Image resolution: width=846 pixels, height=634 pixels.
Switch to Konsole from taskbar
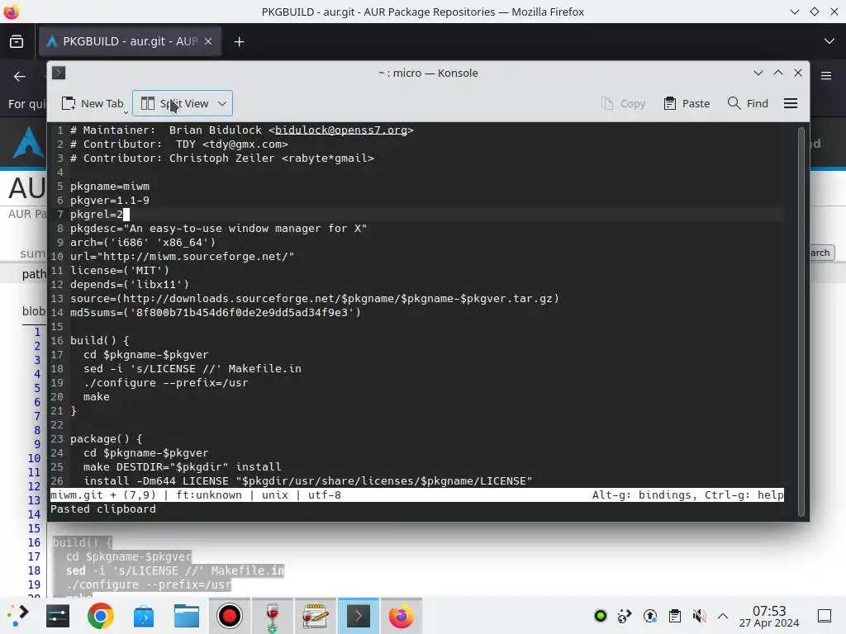[x=359, y=616]
